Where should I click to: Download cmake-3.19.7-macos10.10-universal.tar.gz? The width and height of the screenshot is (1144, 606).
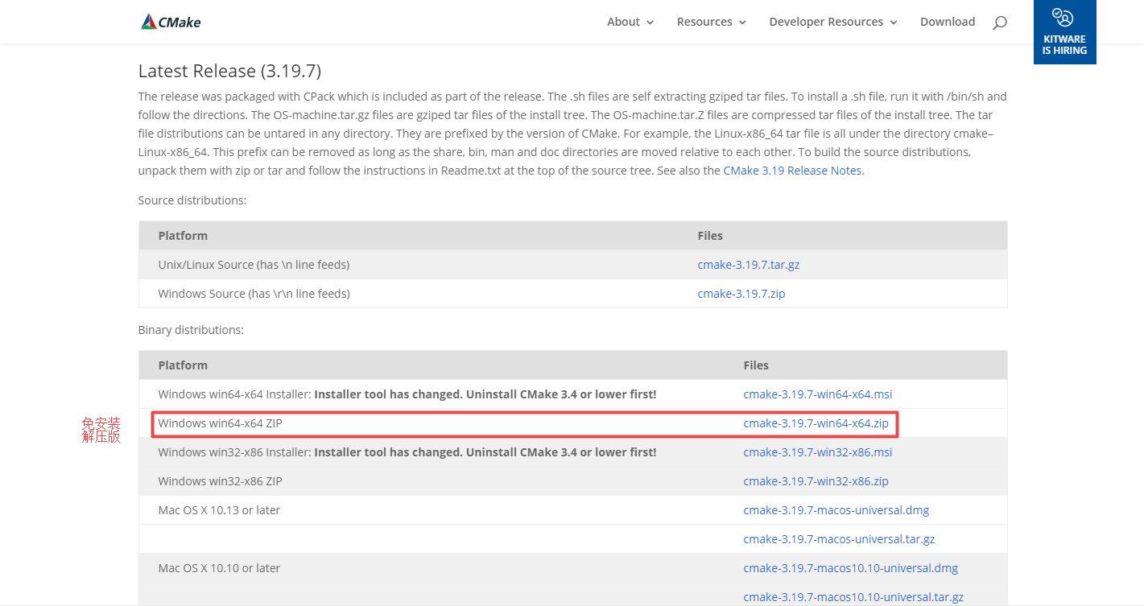(x=853, y=597)
